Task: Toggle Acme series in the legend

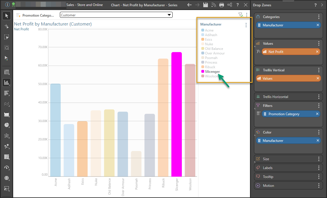Action: 209,30
